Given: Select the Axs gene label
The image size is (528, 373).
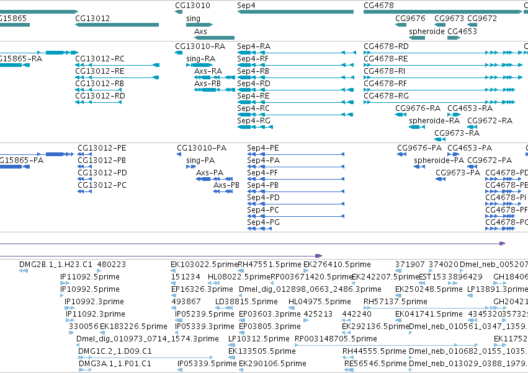Looking at the screenshot, I should pyautogui.click(x=200, y=31).
